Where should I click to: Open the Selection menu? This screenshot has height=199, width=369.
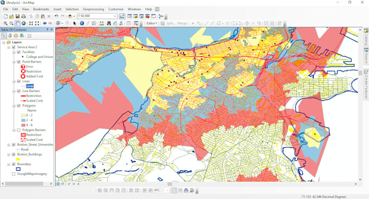pyautogui.click(x=72, y=9)
